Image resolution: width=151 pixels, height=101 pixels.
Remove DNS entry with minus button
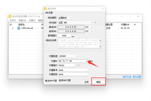[x=100, y=23]
